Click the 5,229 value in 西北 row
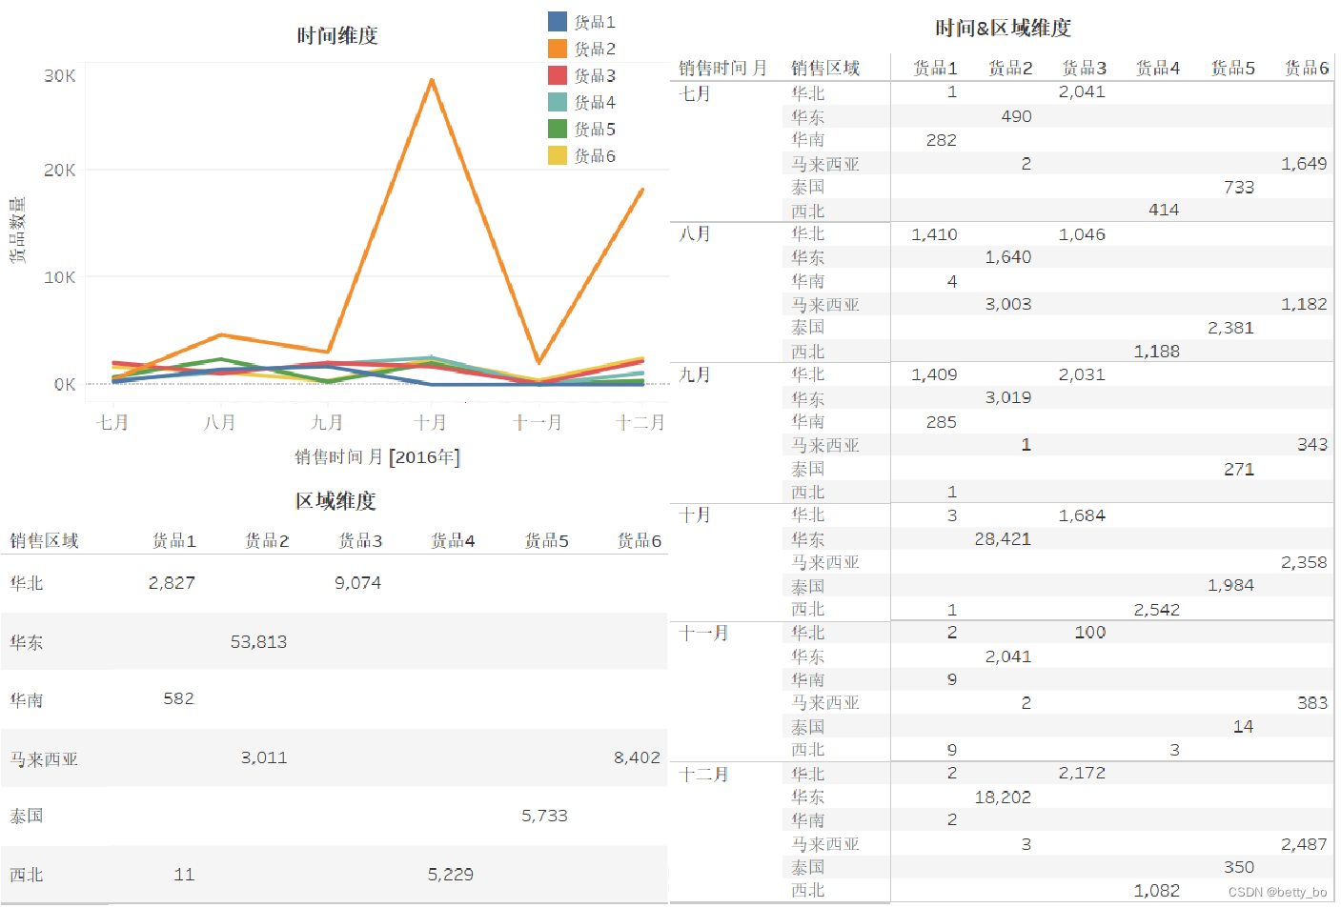This screenshot has height=908, width=1341. 451,874
